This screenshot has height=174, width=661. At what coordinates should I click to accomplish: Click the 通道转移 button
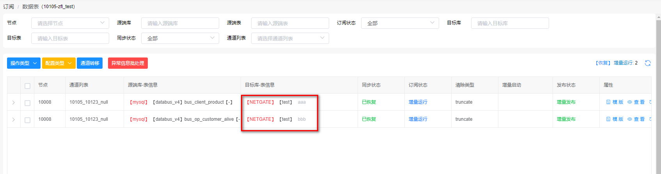pos(90,63)
